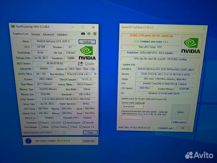Image resolution: width=217 pixels, height=163 pixels.
Task: Click the Update Now button
Action: 89,141
